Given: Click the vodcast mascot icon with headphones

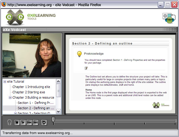Looking at the screenshot, I should coord(169,18).
